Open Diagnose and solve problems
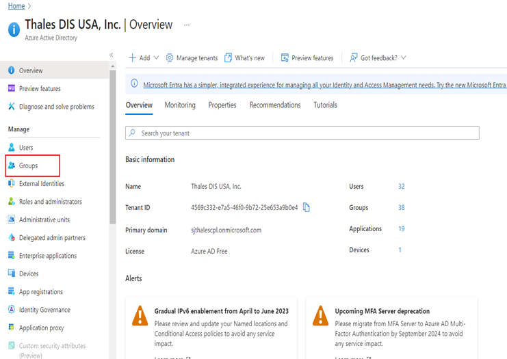 tap(56, 107)
